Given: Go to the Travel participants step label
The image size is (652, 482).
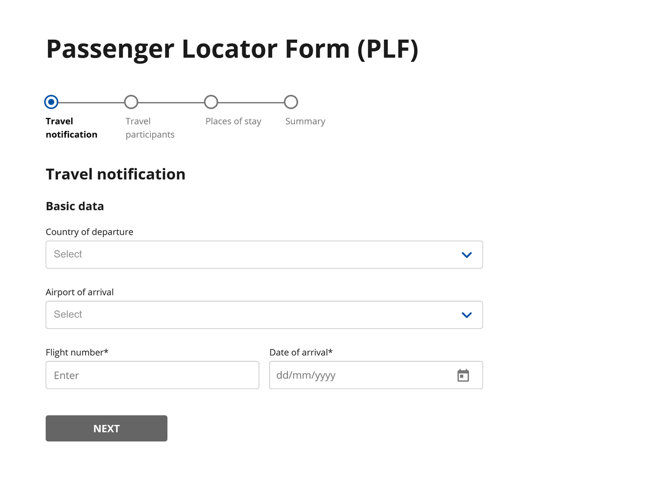Looking at the screenshot, I should pos(150,128).
